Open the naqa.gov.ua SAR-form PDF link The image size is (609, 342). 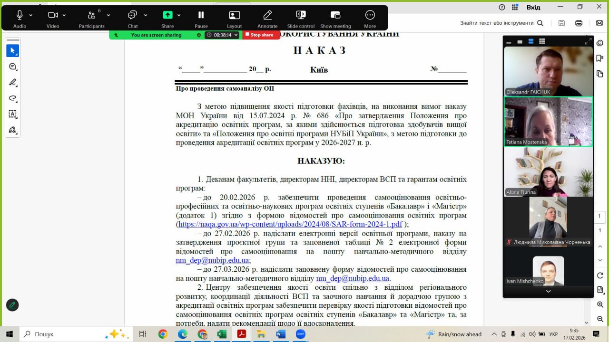pyautogui.click(x=290, y=224)
